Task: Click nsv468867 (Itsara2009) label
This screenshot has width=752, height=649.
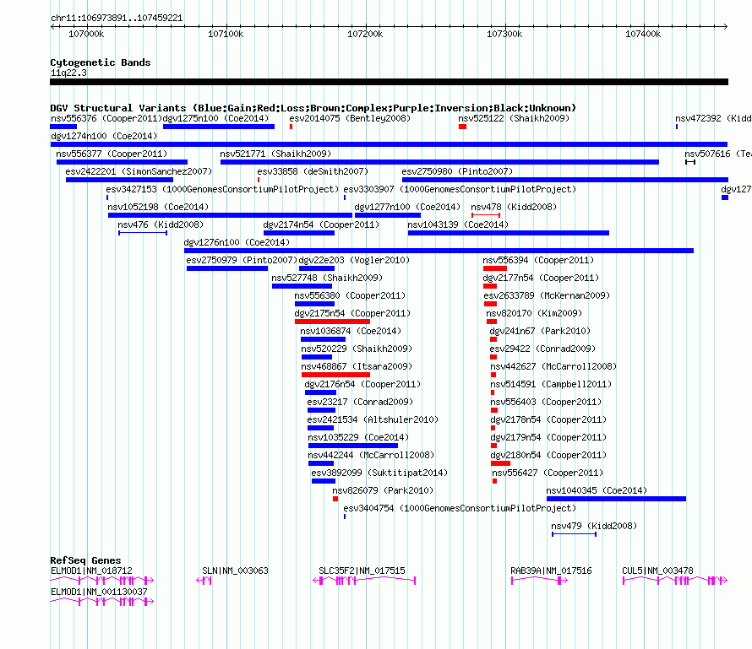Action: click(357, 366)
